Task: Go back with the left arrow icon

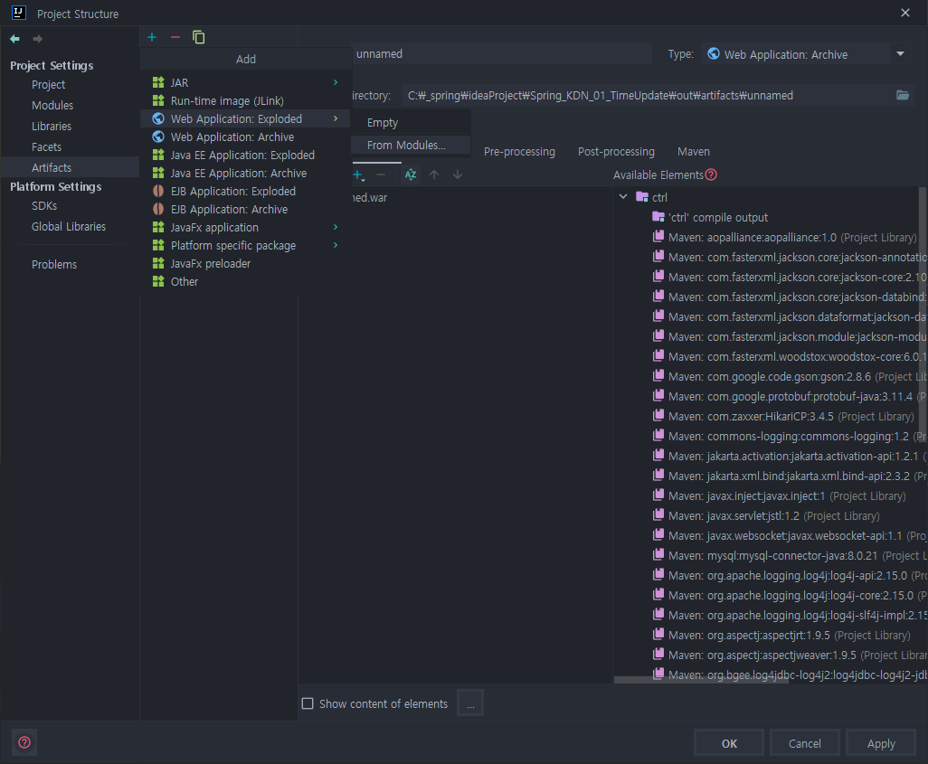Action: (14, 39)
